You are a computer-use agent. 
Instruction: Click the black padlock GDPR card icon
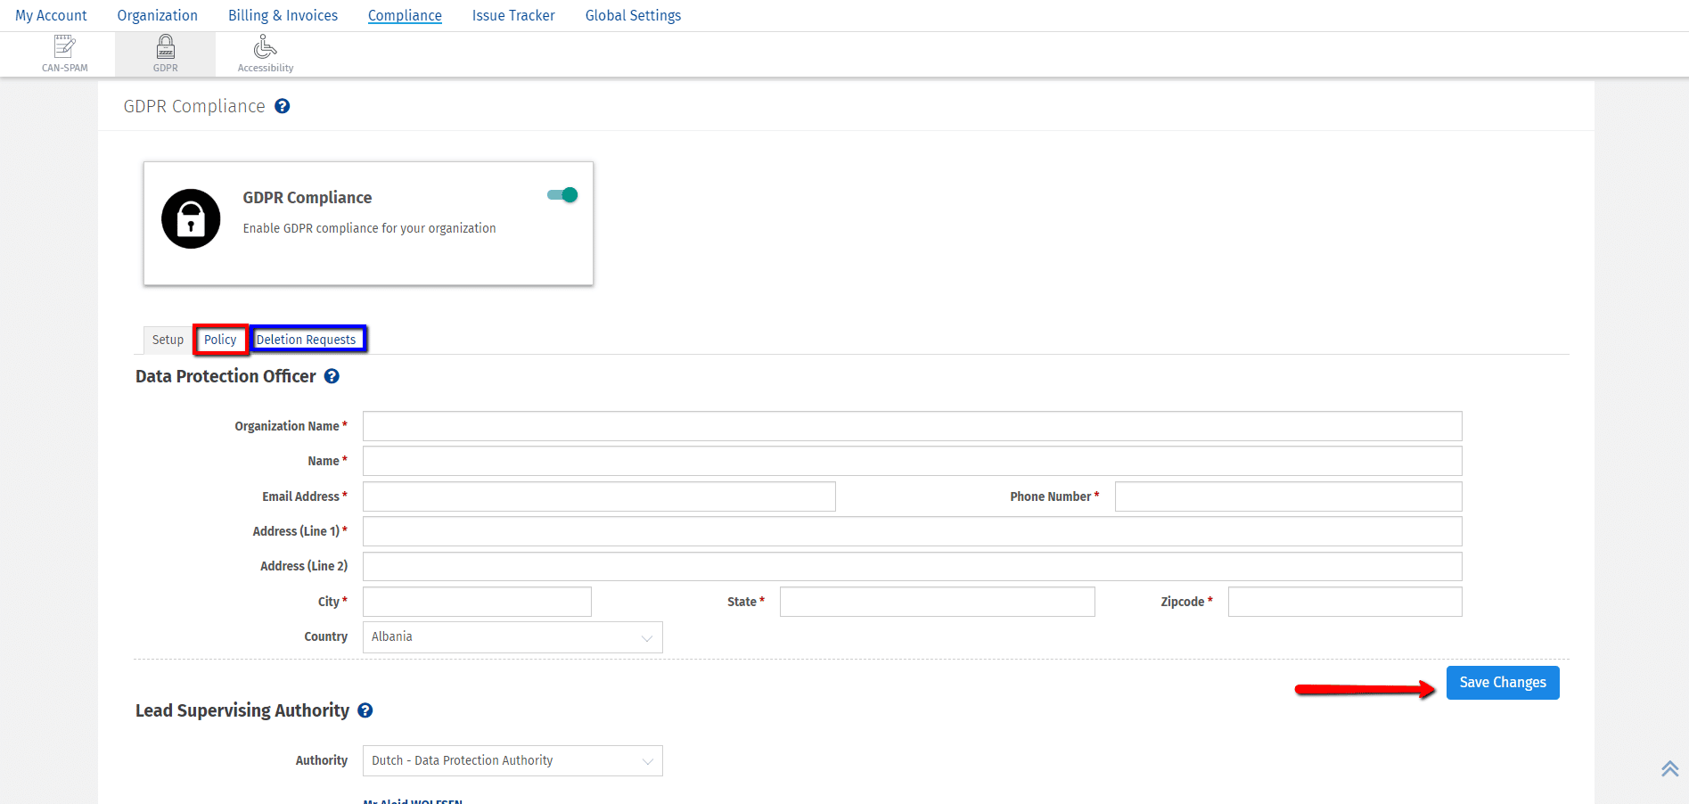pos(191,219)
